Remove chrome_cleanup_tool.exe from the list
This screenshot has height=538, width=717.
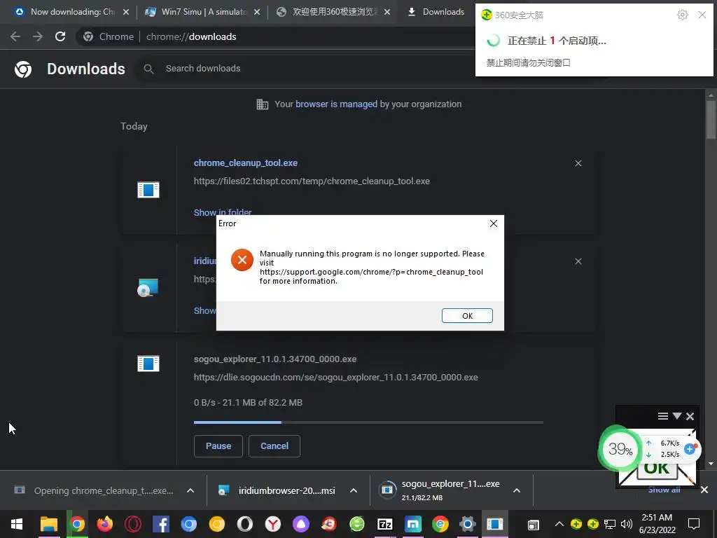578,163
